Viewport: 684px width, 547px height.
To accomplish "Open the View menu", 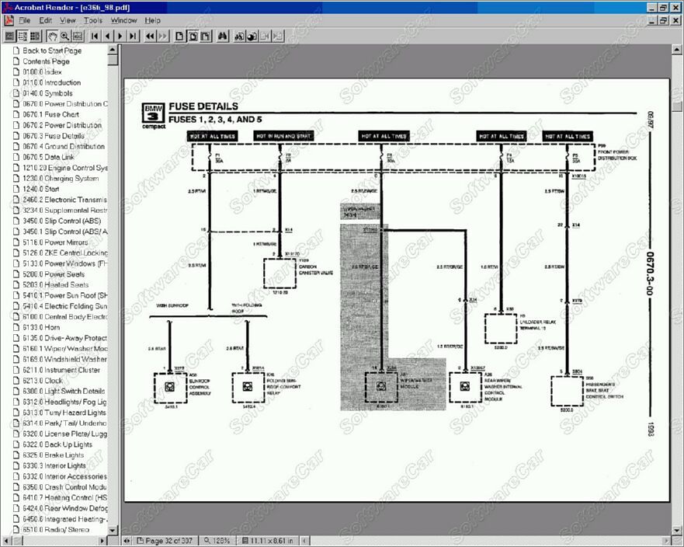I will tap(68, 19).
